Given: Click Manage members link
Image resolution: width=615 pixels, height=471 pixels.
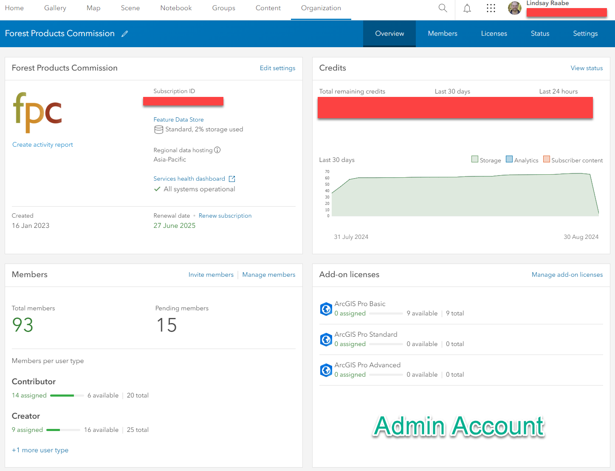Looking at the screenshot, I should pos(269,275).
